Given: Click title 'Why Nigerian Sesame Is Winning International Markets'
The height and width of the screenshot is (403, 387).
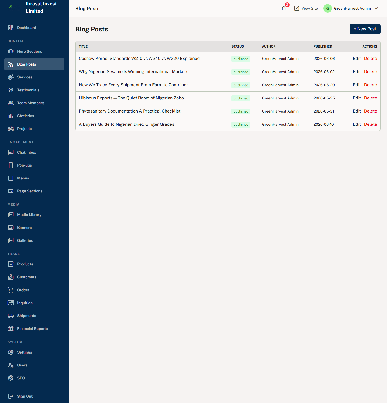Looking at the screenshot, I should coord(133,72).
